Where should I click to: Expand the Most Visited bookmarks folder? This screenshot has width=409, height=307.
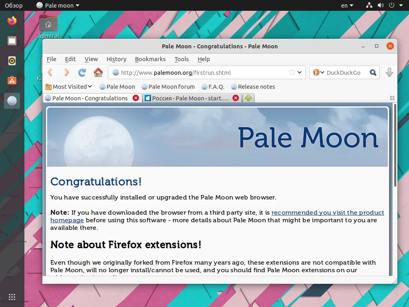pyautogui.click(x=69, y=87)
